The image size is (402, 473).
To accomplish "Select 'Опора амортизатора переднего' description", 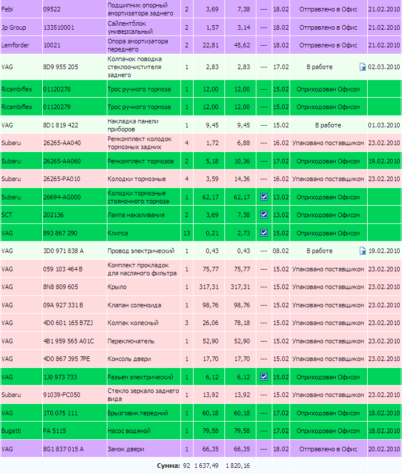I will 138,45.
